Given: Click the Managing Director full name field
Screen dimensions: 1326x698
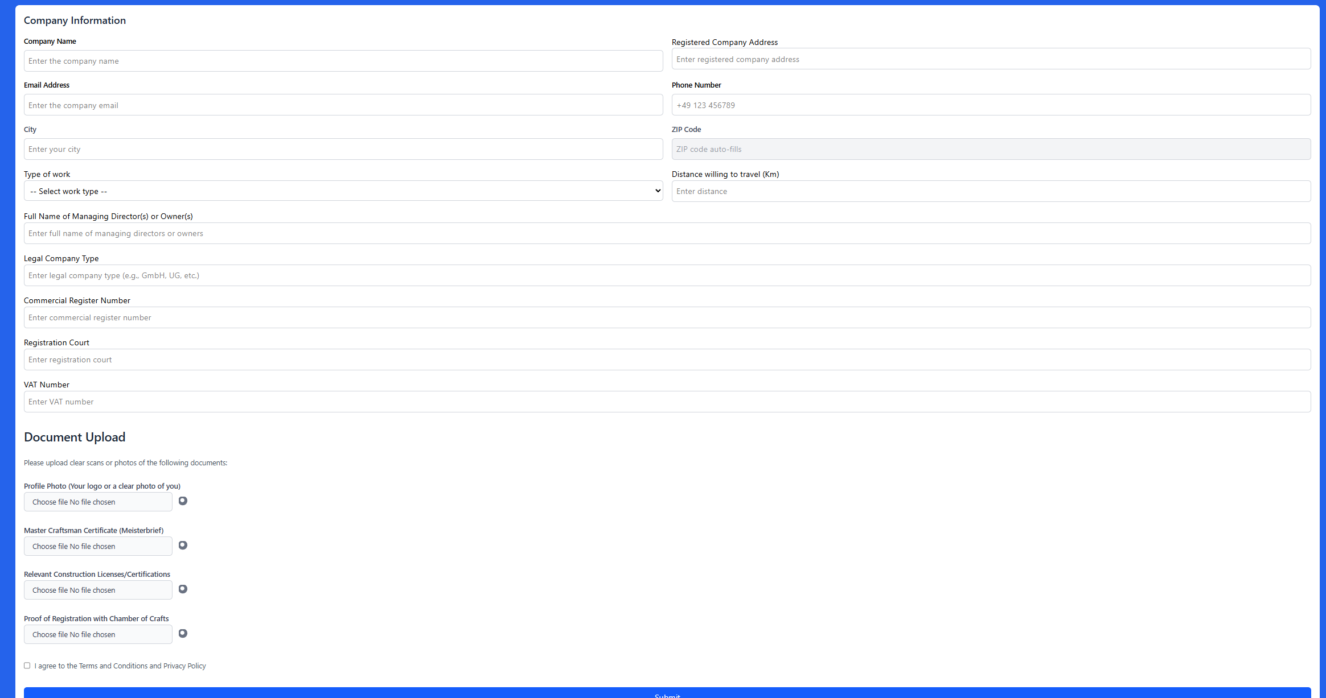Looking at the screenshot, I should pos(667,233).
